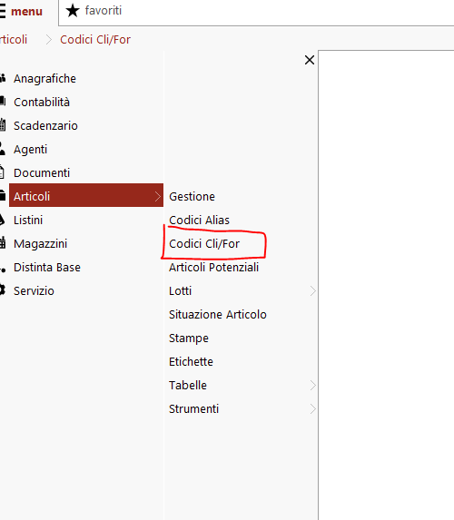The width and height of the screenshot is (454, 520).
Task: Open Articoli Potenziali entry
Action: coord(213,268)
